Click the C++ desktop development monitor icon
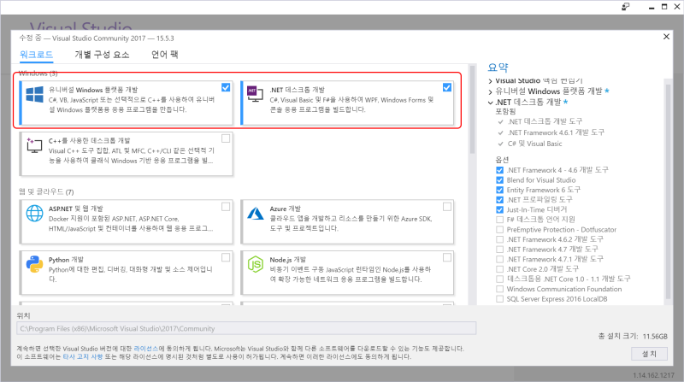Screen dimensions: 684x382 click(34, 145)
